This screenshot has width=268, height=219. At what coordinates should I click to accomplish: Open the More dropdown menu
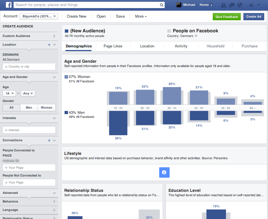point(141,16)
